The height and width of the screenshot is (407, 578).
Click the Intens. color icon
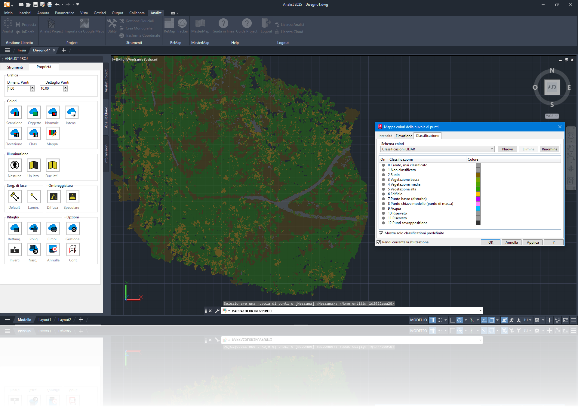pos(72,113)
